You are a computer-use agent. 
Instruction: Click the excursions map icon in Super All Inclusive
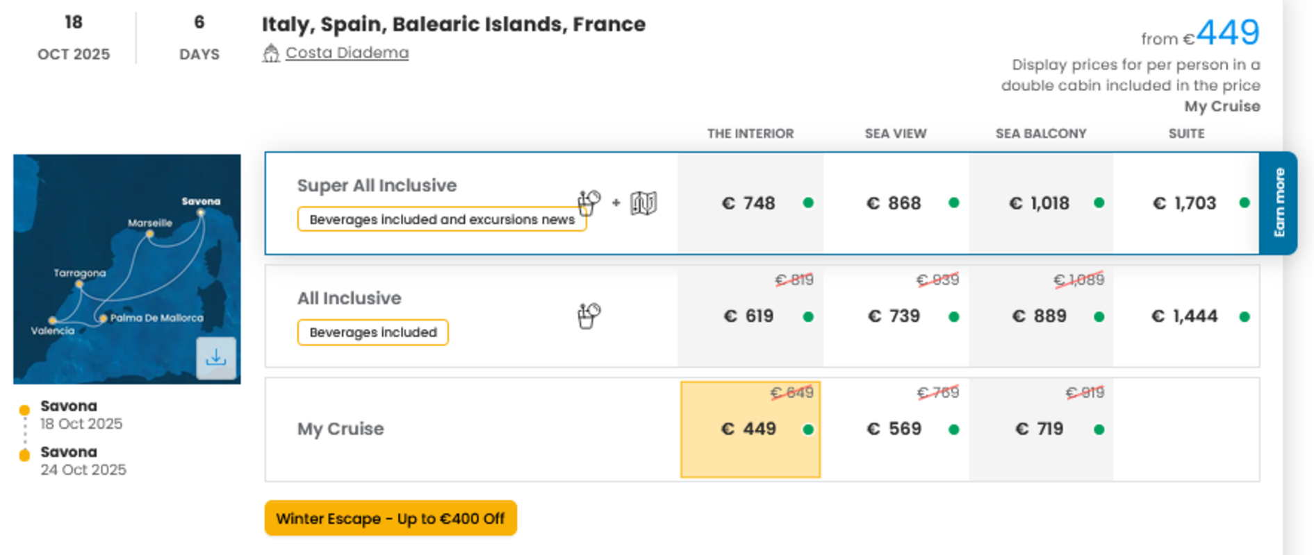643,203
